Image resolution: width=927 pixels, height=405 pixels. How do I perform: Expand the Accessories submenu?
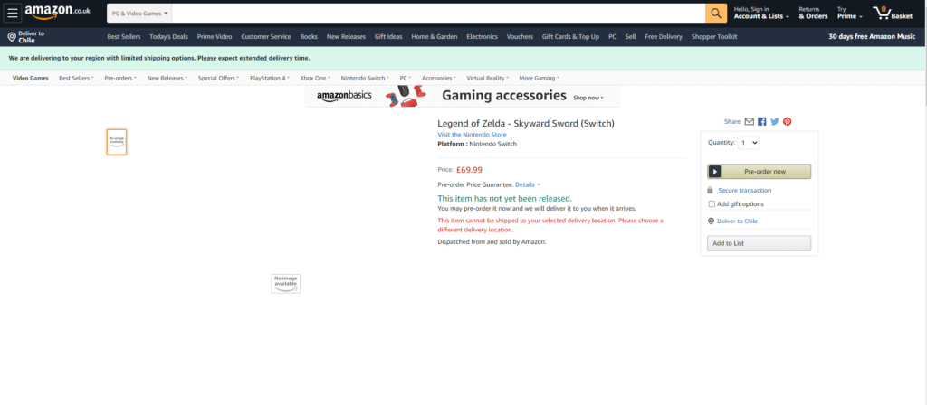click(439, 78)
